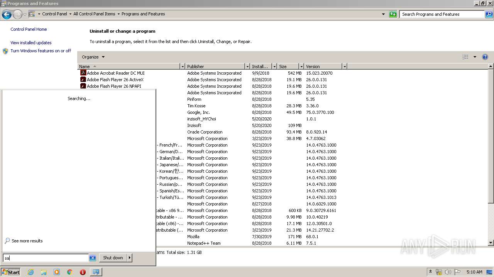Click the refresh button in address bar
Viewport: 494px width, 277px height.
tap(393, 14)
